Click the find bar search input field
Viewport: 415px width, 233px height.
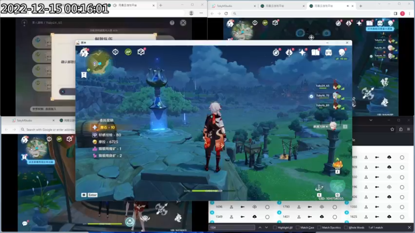tap(232, 227)
